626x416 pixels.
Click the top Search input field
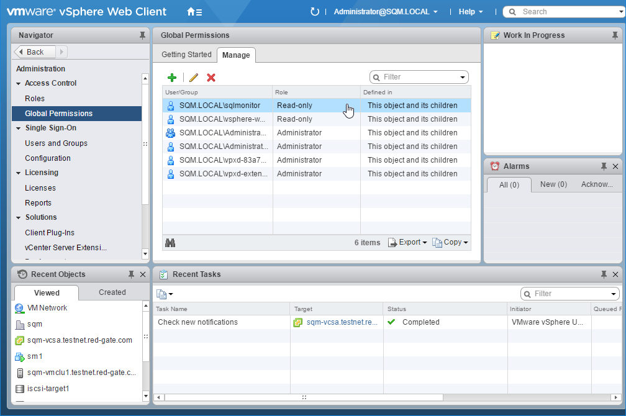coord(565,12)
